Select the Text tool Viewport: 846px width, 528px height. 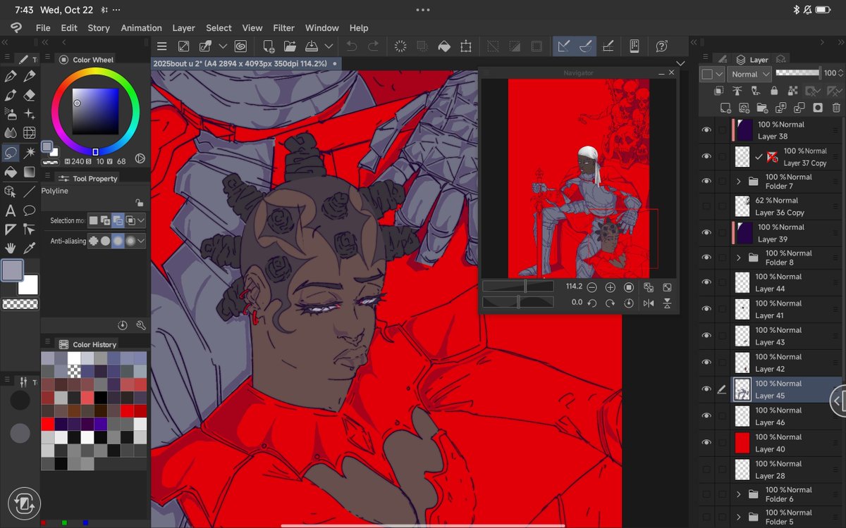tap(11, 210)
